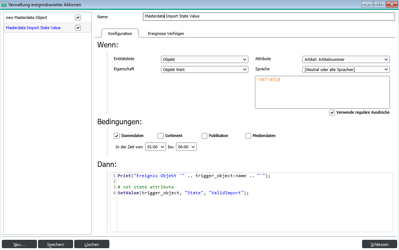The image size is (399, 250).
Task: Click the Speichern button
Action: pos(55,244)
